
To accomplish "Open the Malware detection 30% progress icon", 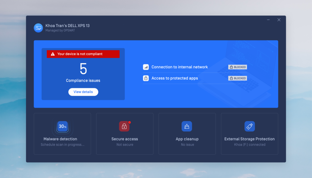I will pos(62,126).
